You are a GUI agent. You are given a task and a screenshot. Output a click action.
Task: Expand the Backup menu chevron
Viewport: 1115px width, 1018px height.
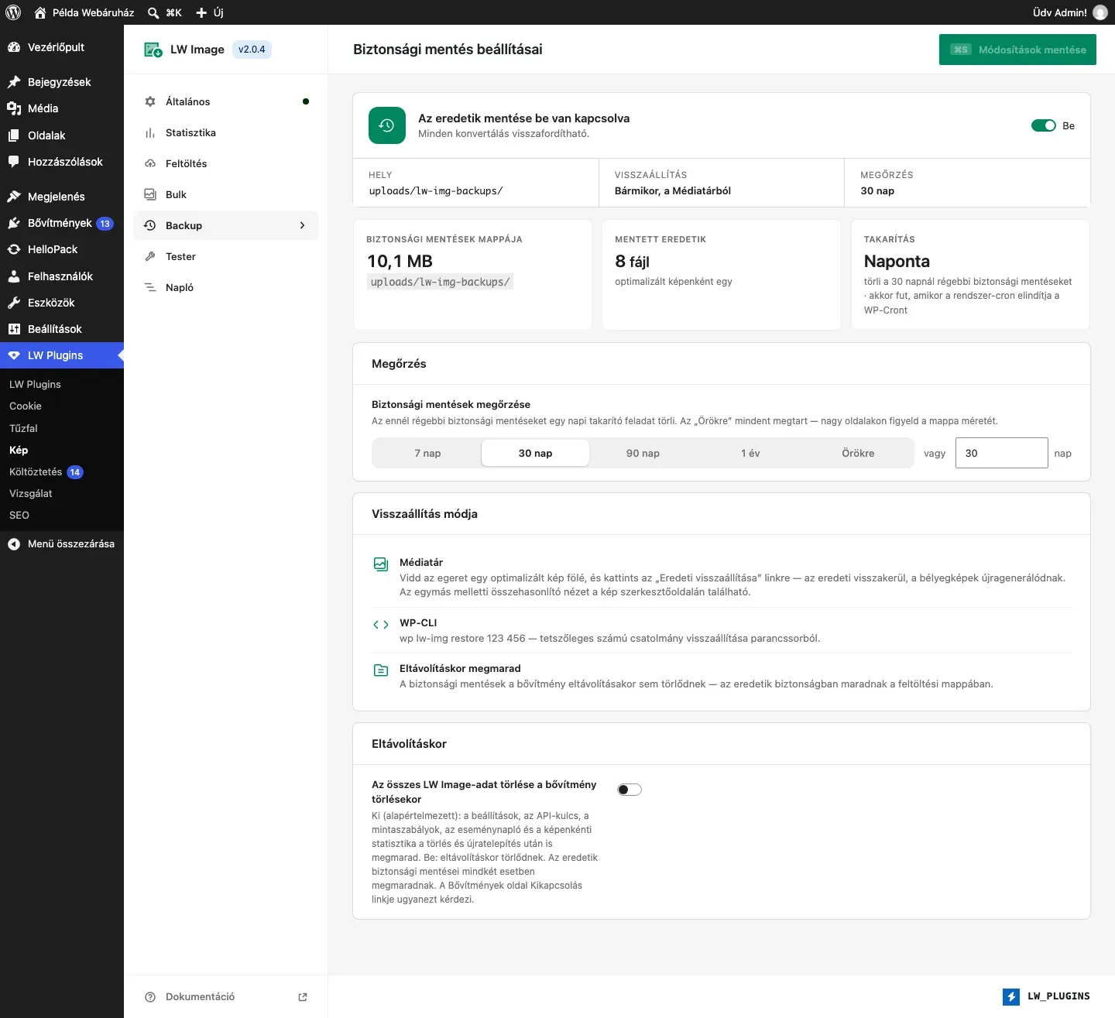pos(303,225)
